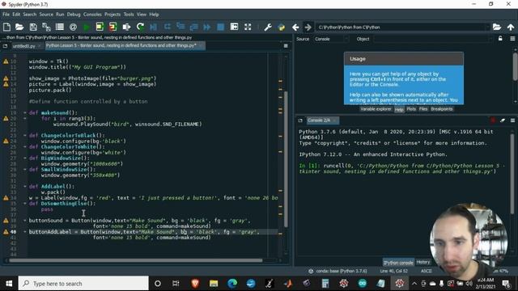Collapse the ChangeColorToWhite function fold arrow
Screen dimensions: 518x291
pos(25,147)
